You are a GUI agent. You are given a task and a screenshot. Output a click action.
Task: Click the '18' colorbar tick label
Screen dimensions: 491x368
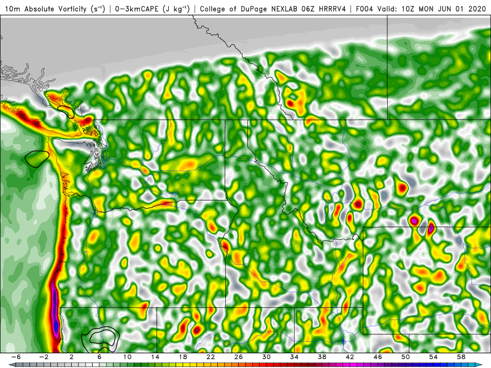(183, 357)
